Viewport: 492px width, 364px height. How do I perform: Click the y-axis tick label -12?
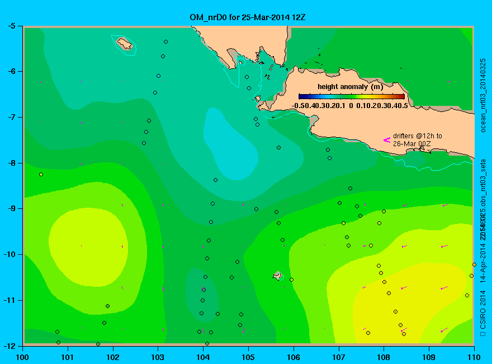[10, 346]
